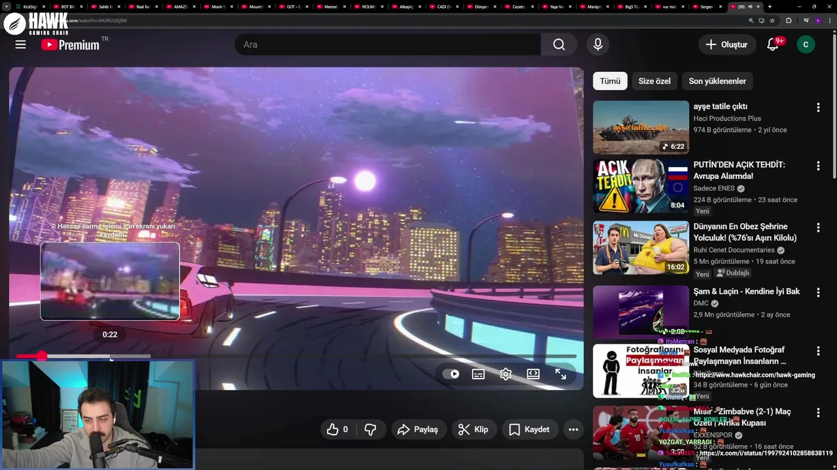The width and height of the screenshot is (837, 470).
Task: Click the Klip button
Action: 473,430
